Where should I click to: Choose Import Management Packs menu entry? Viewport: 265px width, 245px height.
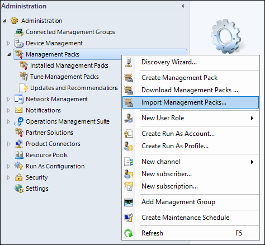pyautogui.click(x=191, y=102)
